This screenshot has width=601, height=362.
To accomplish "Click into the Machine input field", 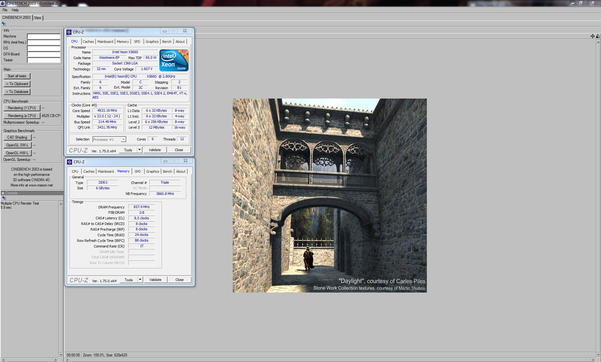I will [x=44, y=36].
